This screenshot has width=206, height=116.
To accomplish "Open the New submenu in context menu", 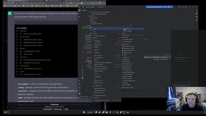I will tap(107, 29).
